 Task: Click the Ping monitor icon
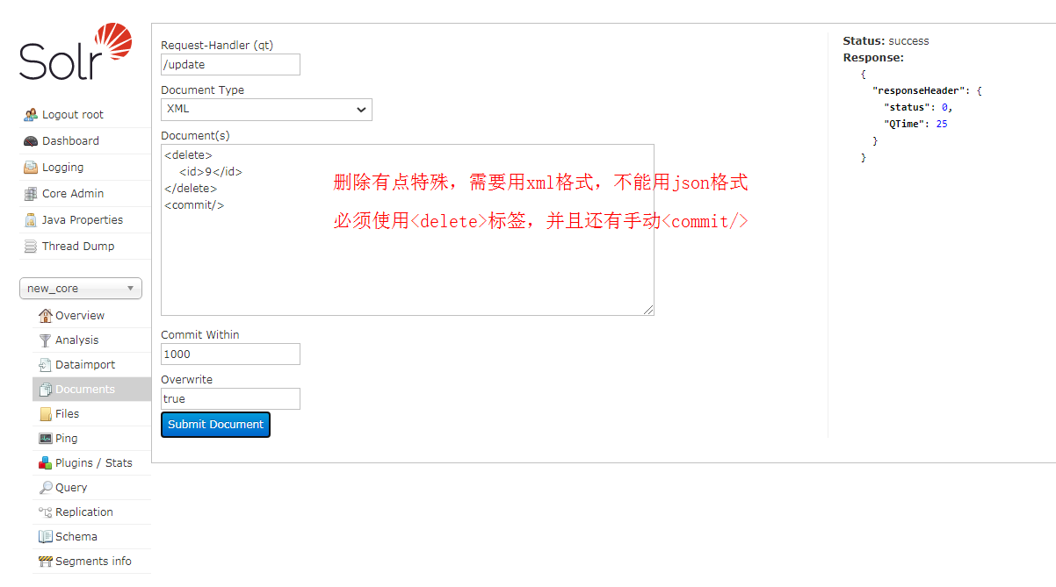(x=46, y=439)
